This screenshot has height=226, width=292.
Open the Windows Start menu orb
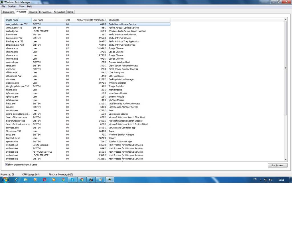pos(5,179)
